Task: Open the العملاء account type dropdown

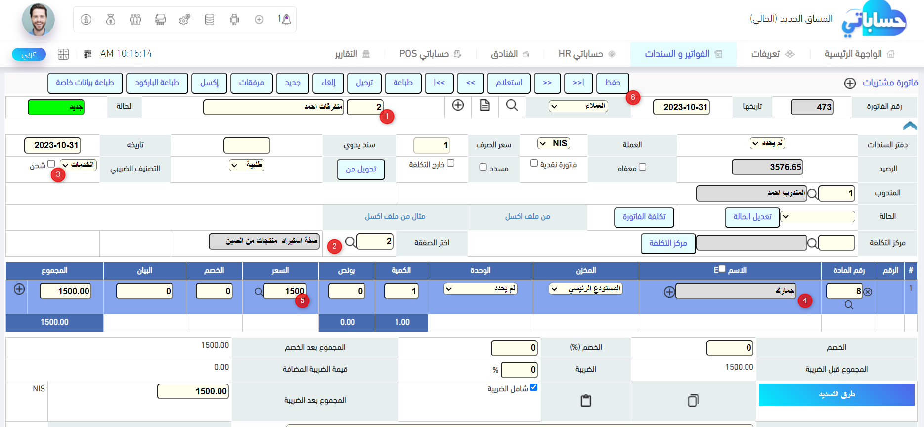Action: point(578,106)
